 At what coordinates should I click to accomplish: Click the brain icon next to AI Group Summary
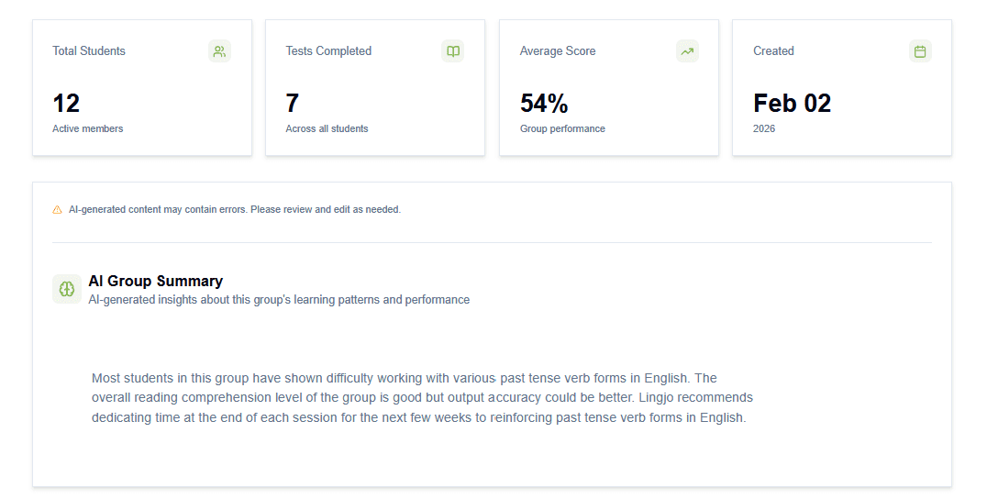click(x=67, y=289)
